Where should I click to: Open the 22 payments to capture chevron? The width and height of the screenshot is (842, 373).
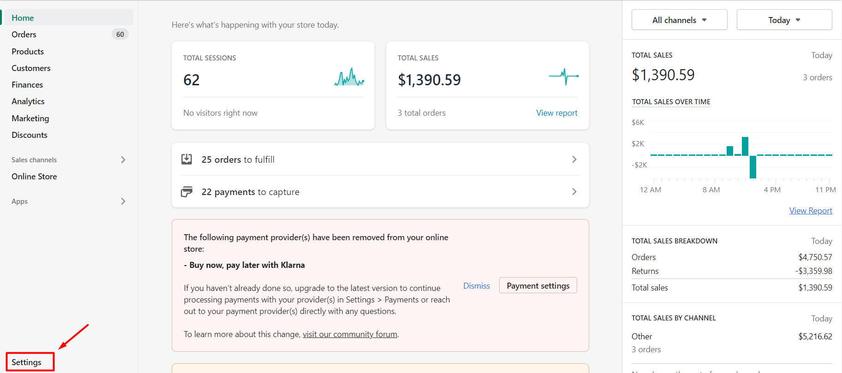click(574, 192)
